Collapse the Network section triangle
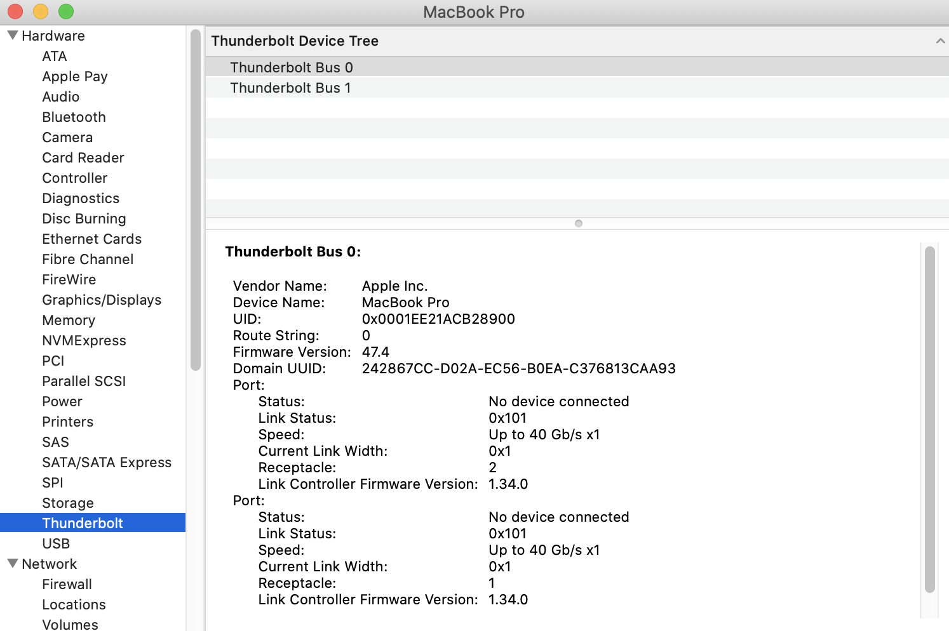The image size is (949, 631). point(13,564)
